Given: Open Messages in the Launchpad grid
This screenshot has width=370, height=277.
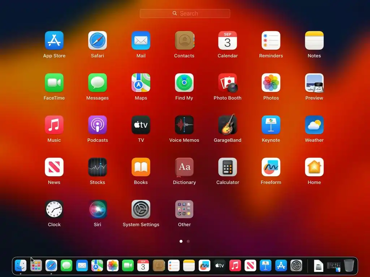Looking at the screenshot, I should click(x=98, y=83).
